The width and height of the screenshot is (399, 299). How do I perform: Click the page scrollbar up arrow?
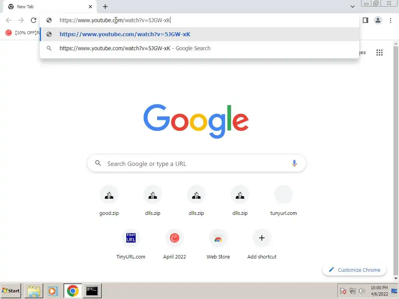pyautogui.click(x=396, y=44)
